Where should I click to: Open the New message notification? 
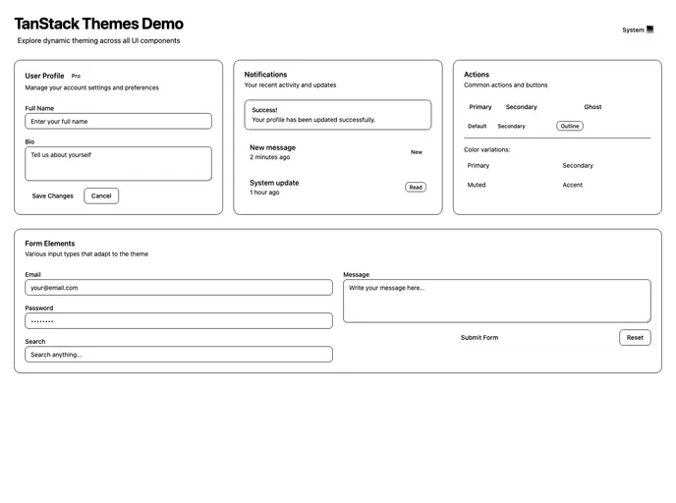pos(338,151)
